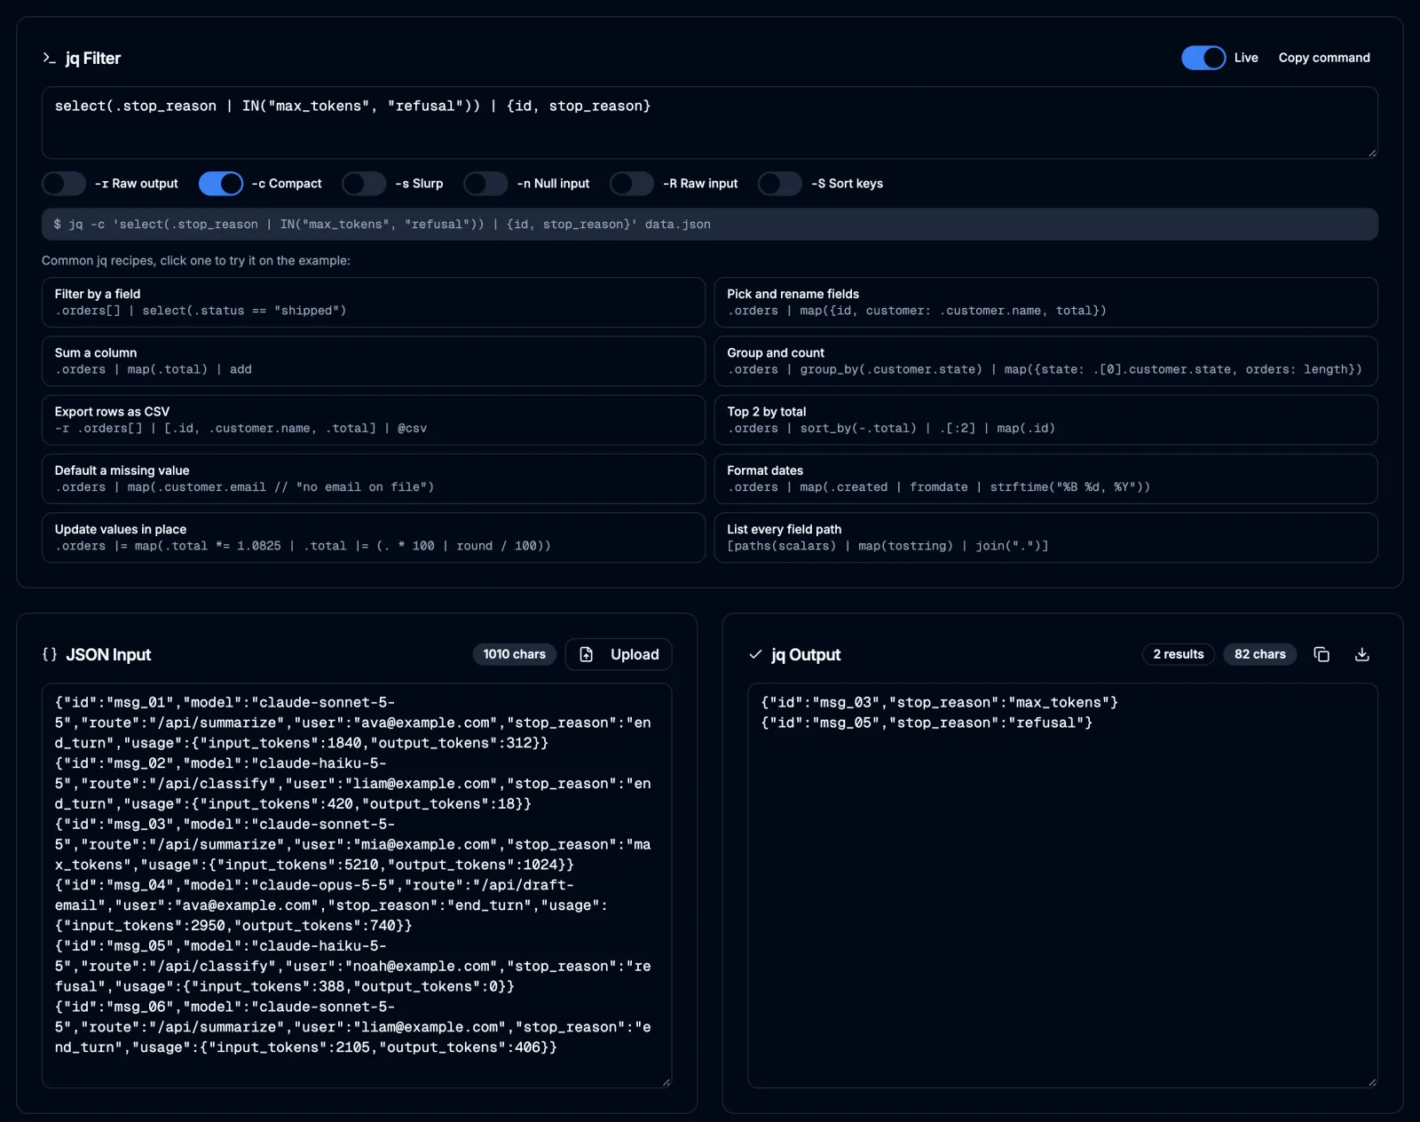Grab the JSON Input textarea resize handle
This screenshot has height=1122, width=1420.
[667, 1082]
